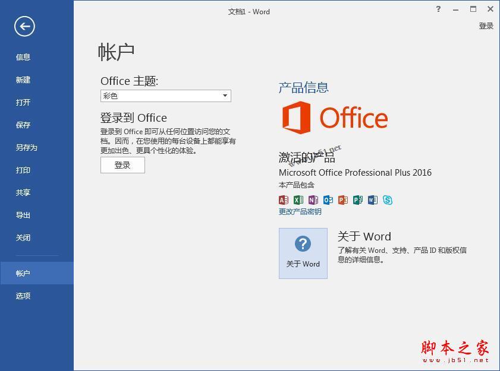Viewport: 500px width, 371px height.
Task: Minimize the Word window
Action: 455,9
